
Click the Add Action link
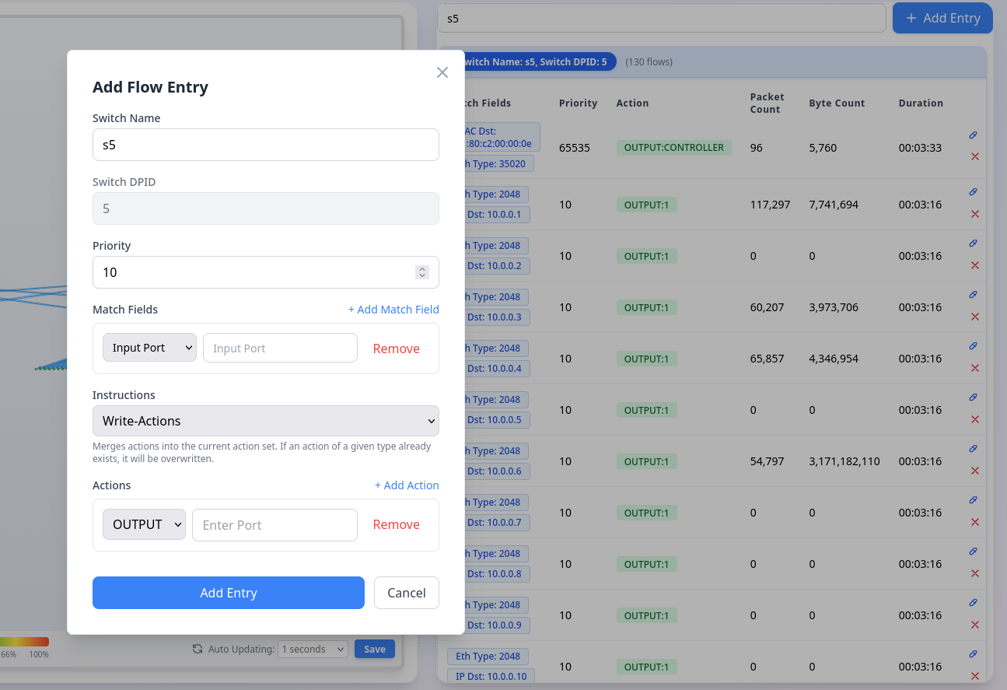(407, 485)
